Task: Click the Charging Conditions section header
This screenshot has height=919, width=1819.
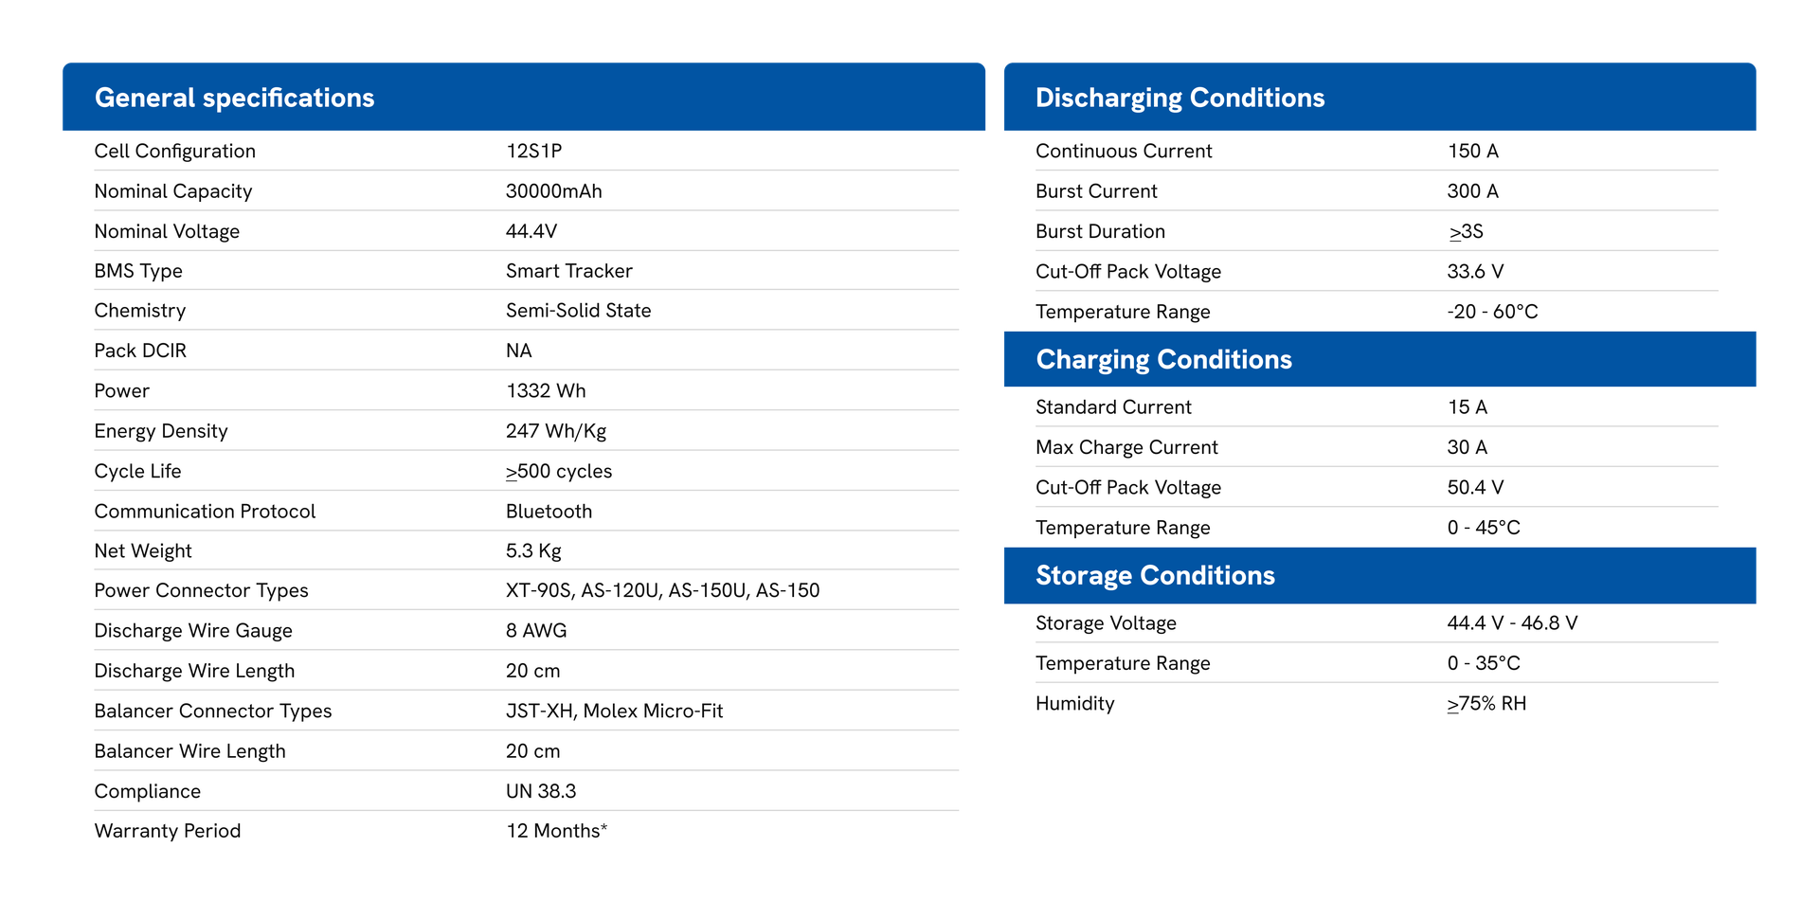Action: (1163, 359)
